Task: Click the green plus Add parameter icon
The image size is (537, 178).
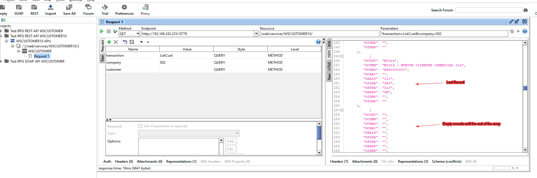Action: [109, 42]
